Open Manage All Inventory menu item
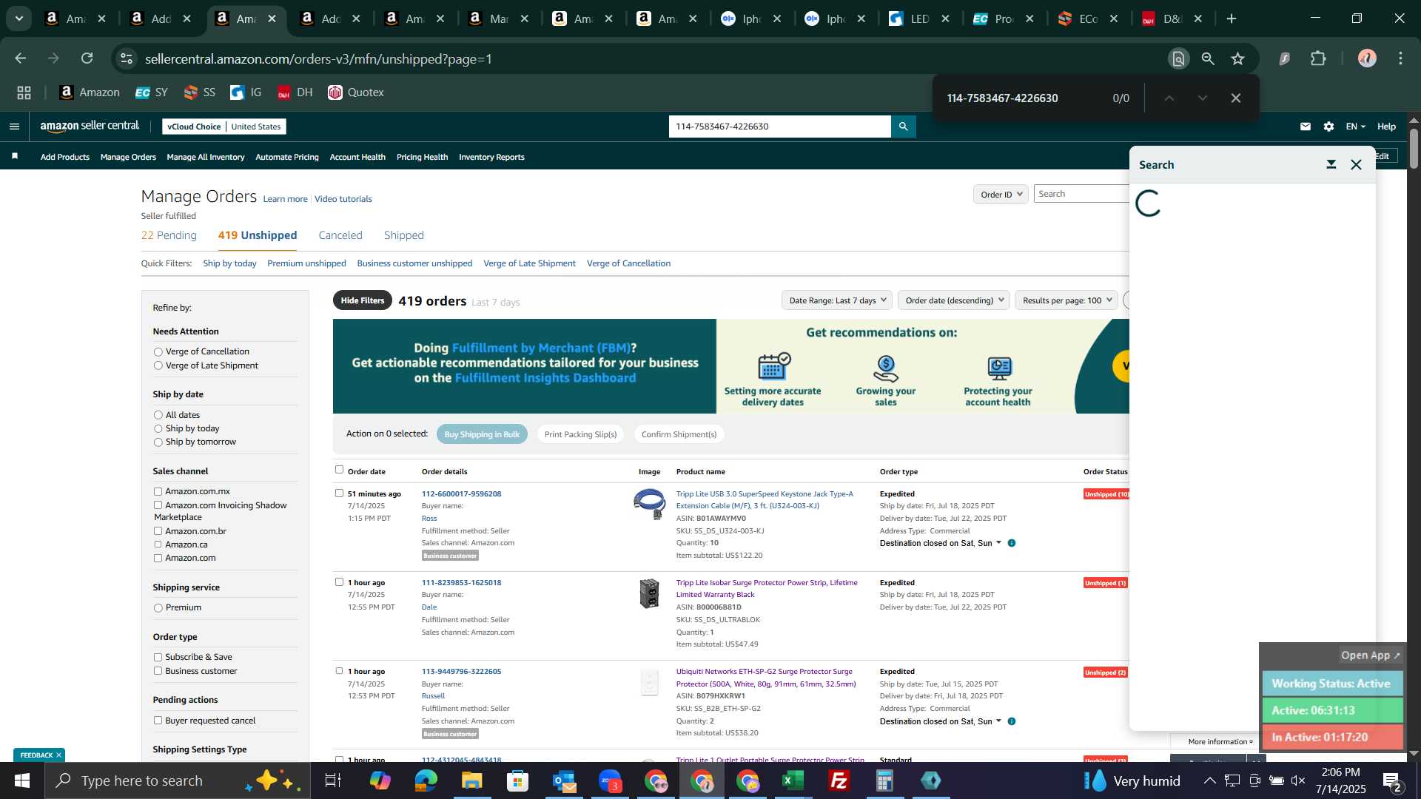 [x=206, y=157]
